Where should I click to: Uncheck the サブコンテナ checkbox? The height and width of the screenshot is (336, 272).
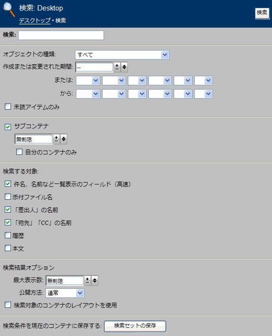point(8,127)
